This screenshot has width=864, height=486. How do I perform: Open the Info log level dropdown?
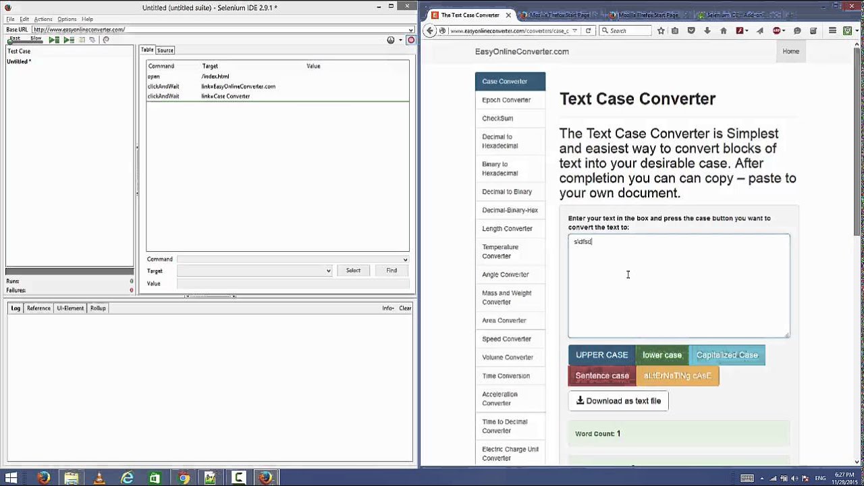387,308
